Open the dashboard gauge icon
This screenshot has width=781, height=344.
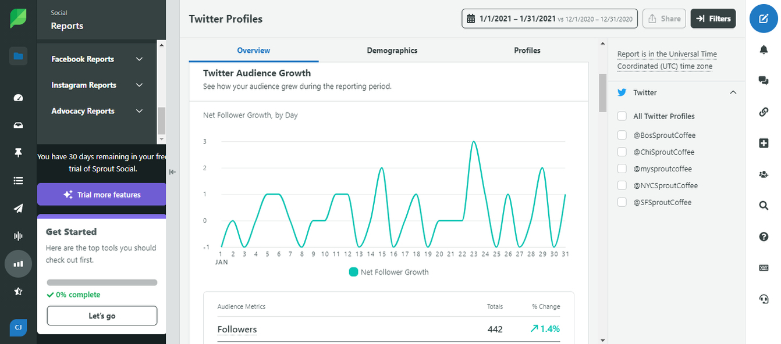tap(18, 98)
